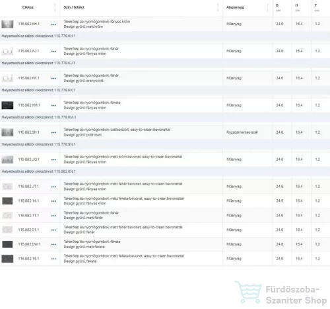Open the three-dot menu for 115.882.KM.1

coord(53,106)
